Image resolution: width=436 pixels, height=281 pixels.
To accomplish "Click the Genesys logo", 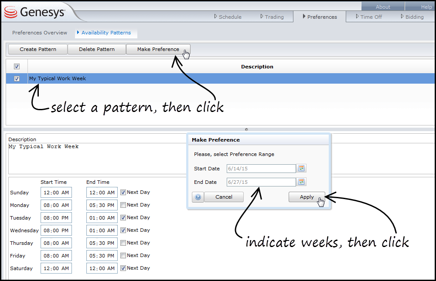I will pyautogui.click(x=35, y=12).
